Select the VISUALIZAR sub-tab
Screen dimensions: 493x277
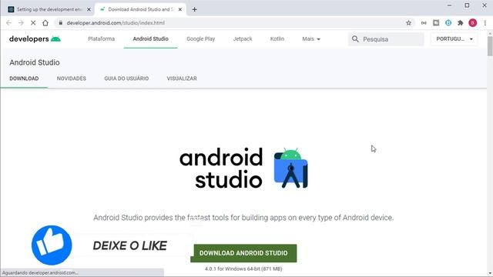coord(182,78)
